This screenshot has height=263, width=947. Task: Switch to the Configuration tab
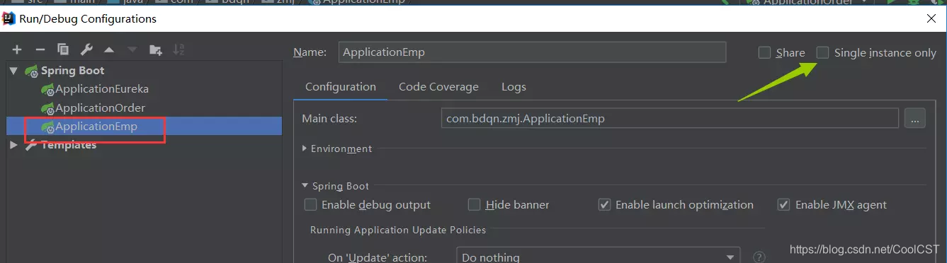tap(341, 87)
